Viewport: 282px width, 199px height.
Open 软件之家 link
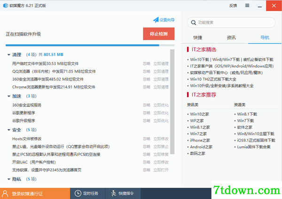(244, 127)
